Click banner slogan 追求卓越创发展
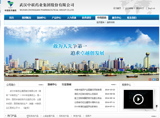Image resolution: width=160 pixels, height=118 pixels. (87, 53)
